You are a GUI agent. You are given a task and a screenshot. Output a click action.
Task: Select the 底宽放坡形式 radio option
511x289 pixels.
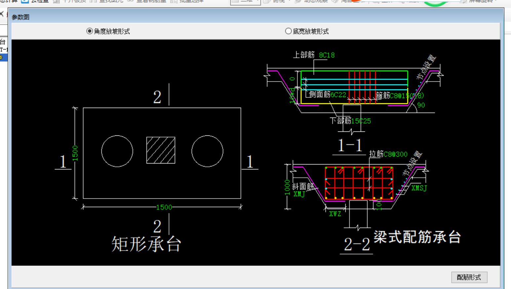307,31
